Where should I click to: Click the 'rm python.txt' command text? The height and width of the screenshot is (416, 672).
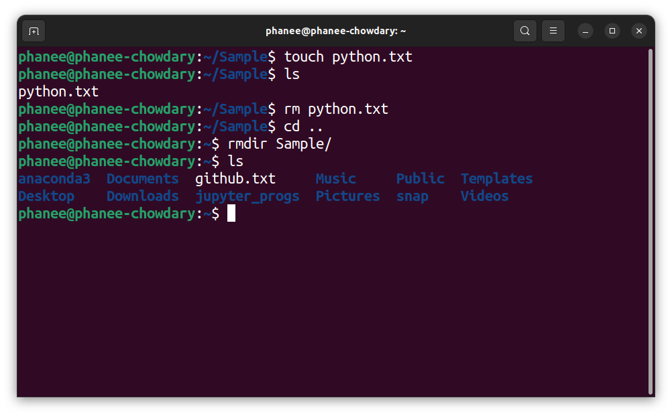point(336,109)
